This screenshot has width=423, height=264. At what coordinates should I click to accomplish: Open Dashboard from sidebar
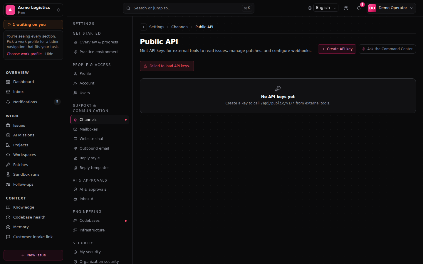(x=33, y=82)
